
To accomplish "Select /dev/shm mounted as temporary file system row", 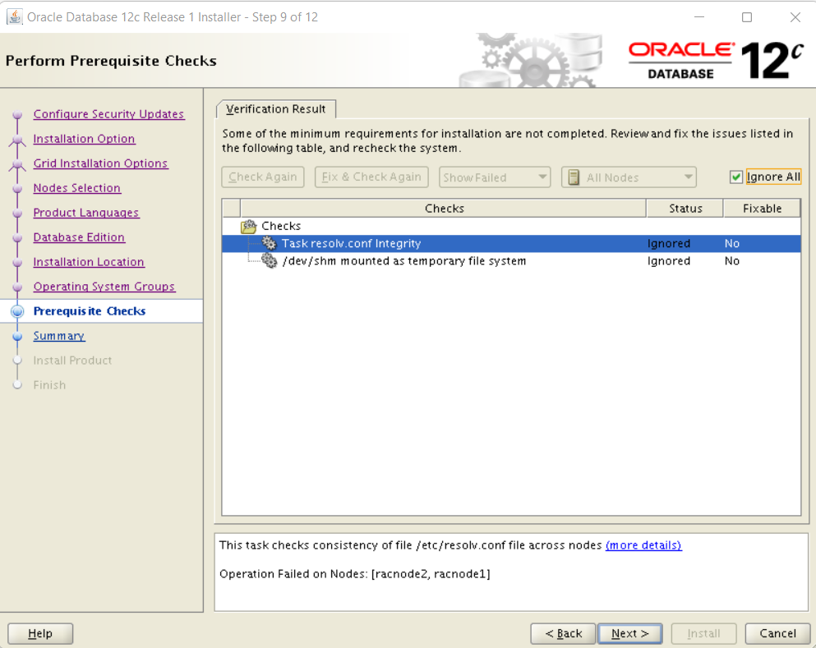I will (512, 261).
